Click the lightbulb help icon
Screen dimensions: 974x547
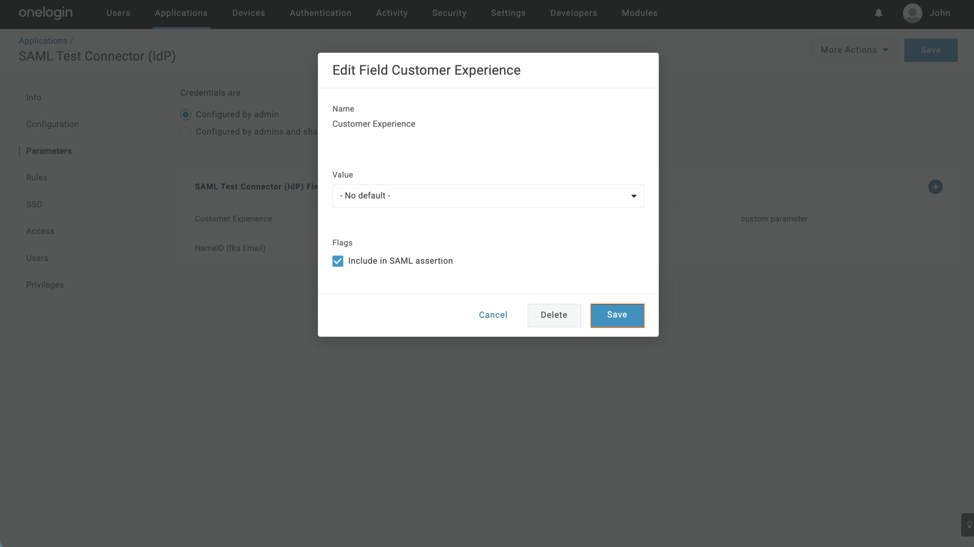pos(969,525)
